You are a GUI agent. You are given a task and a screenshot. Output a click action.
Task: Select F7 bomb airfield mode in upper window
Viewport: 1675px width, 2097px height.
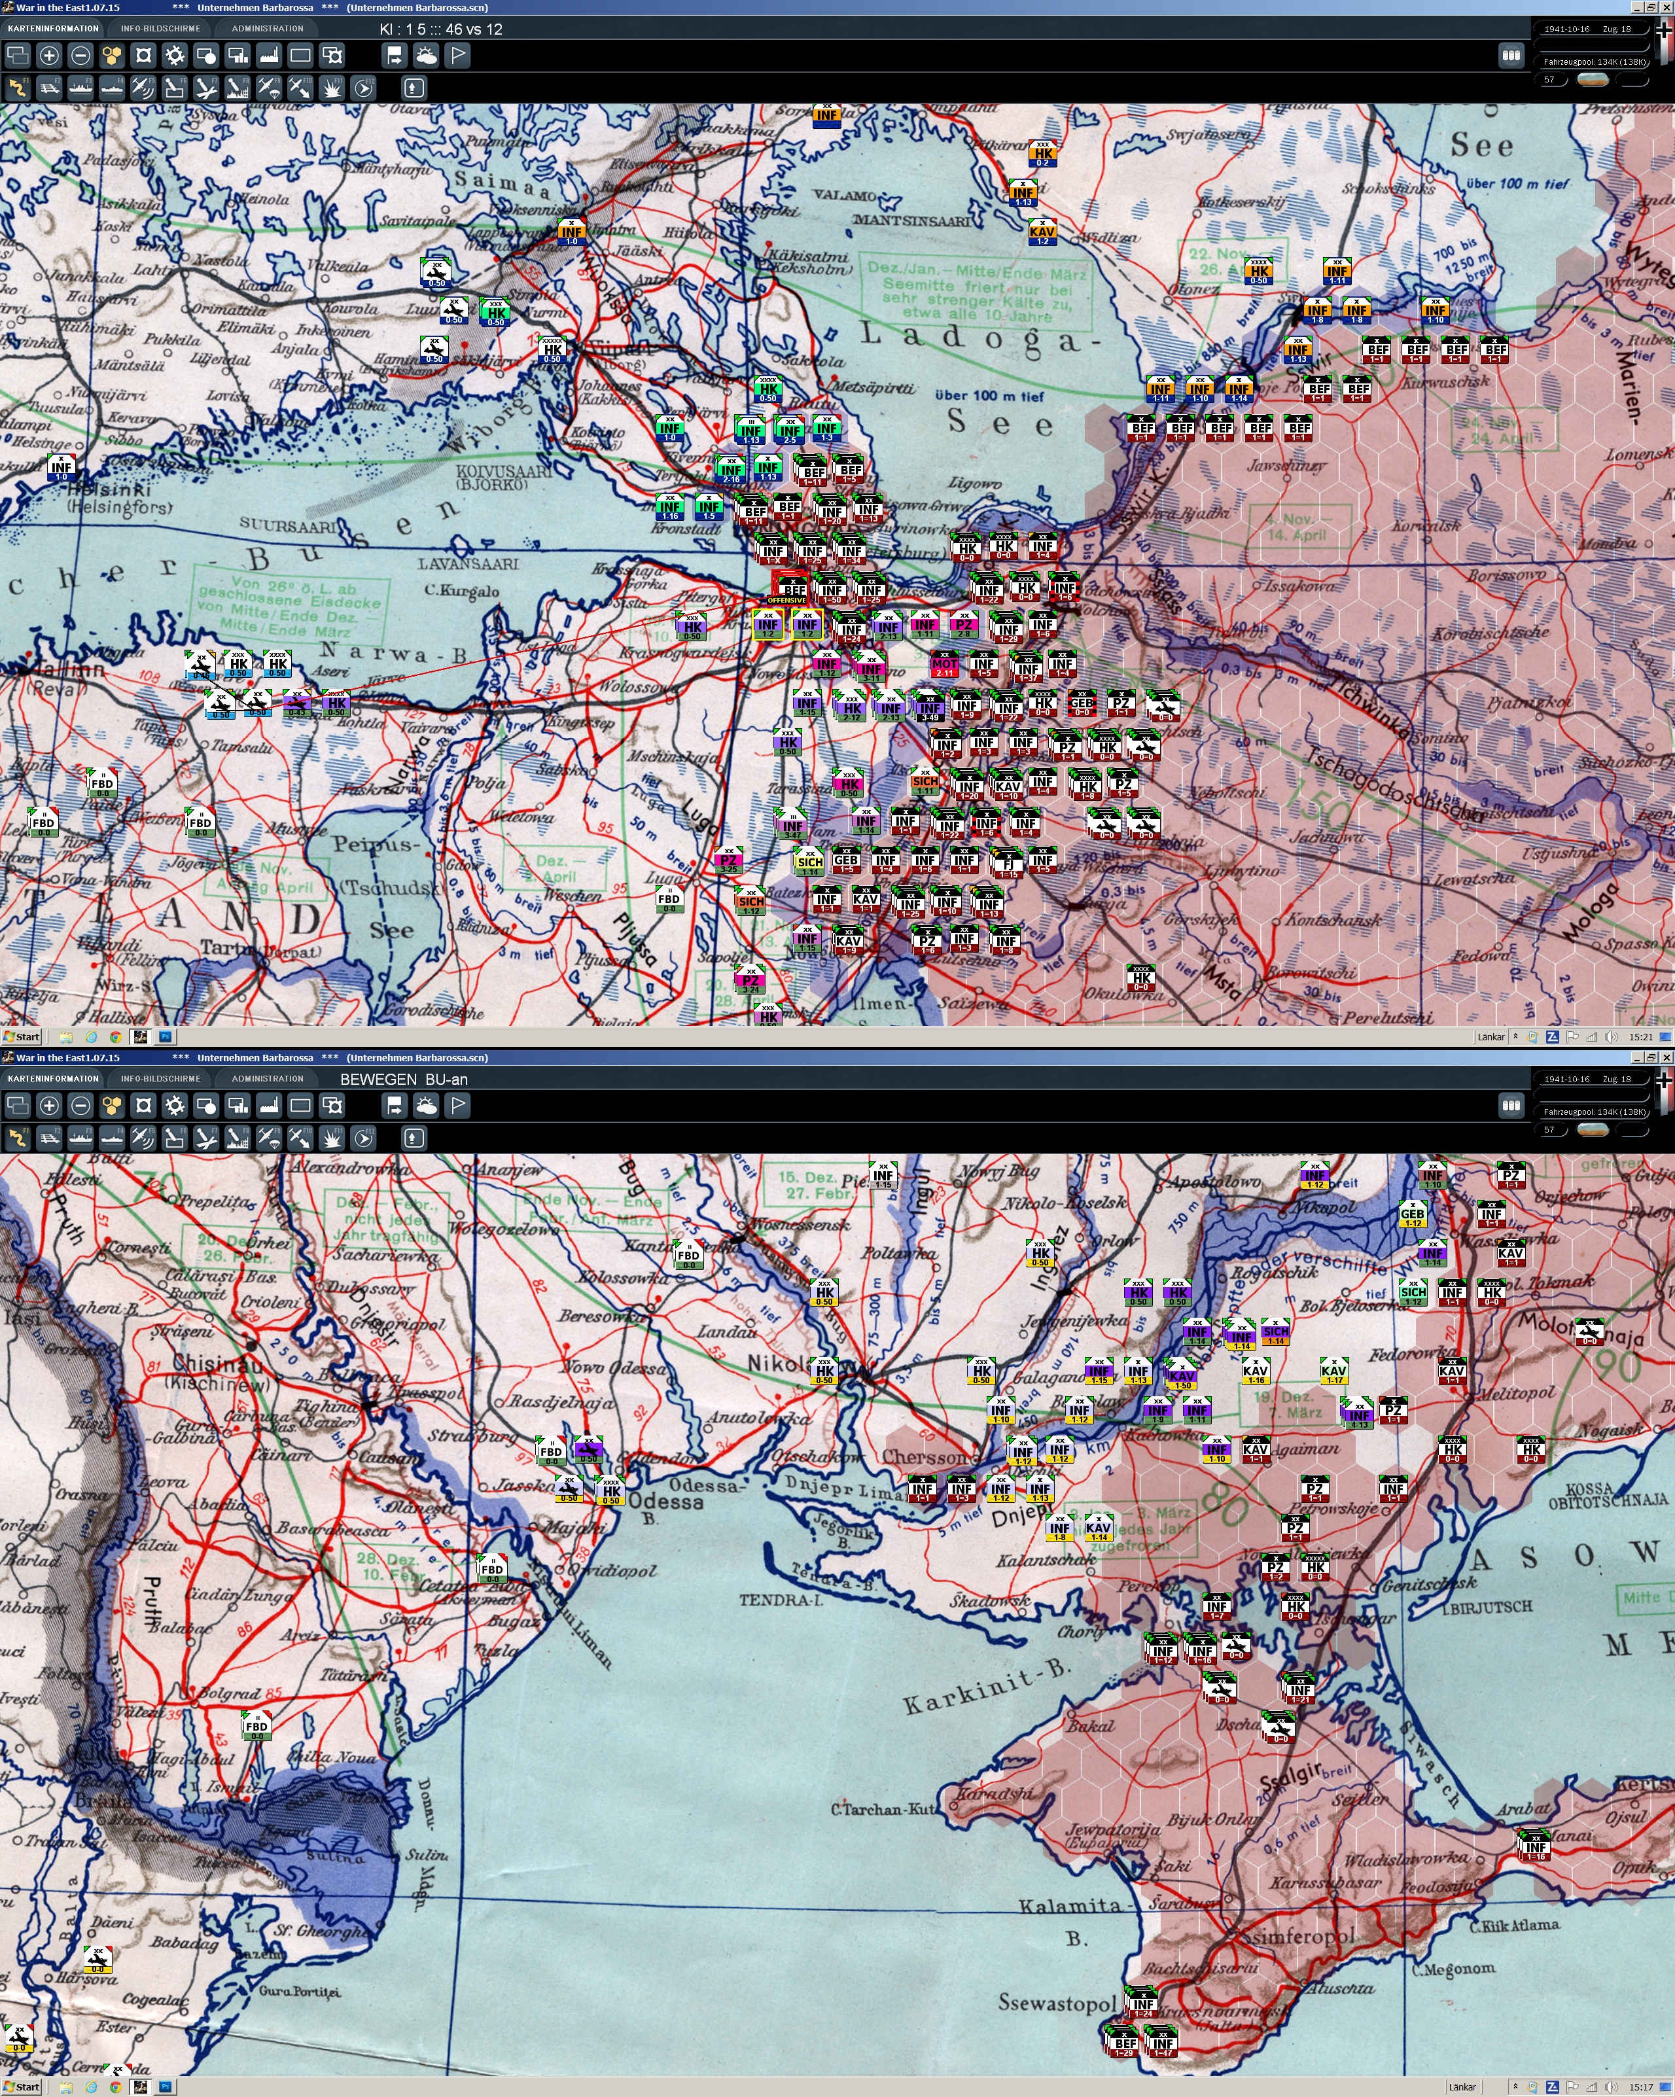coord(206,88)
